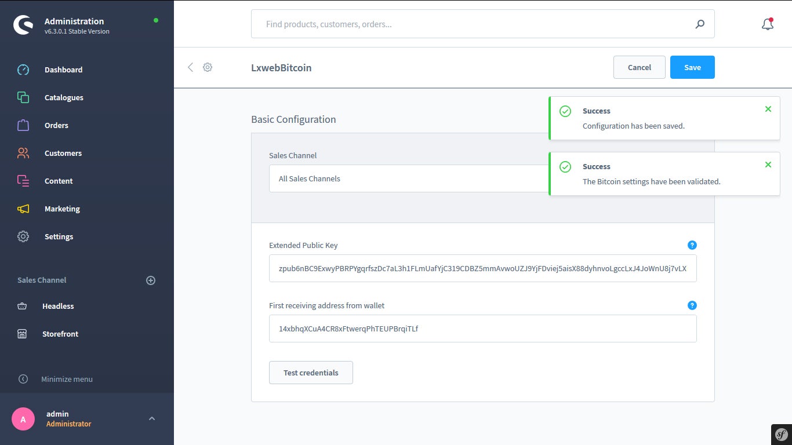Screen dimensions: 792x445
Task: Click the Storefront shop icon
Action: tap(22, 334)
